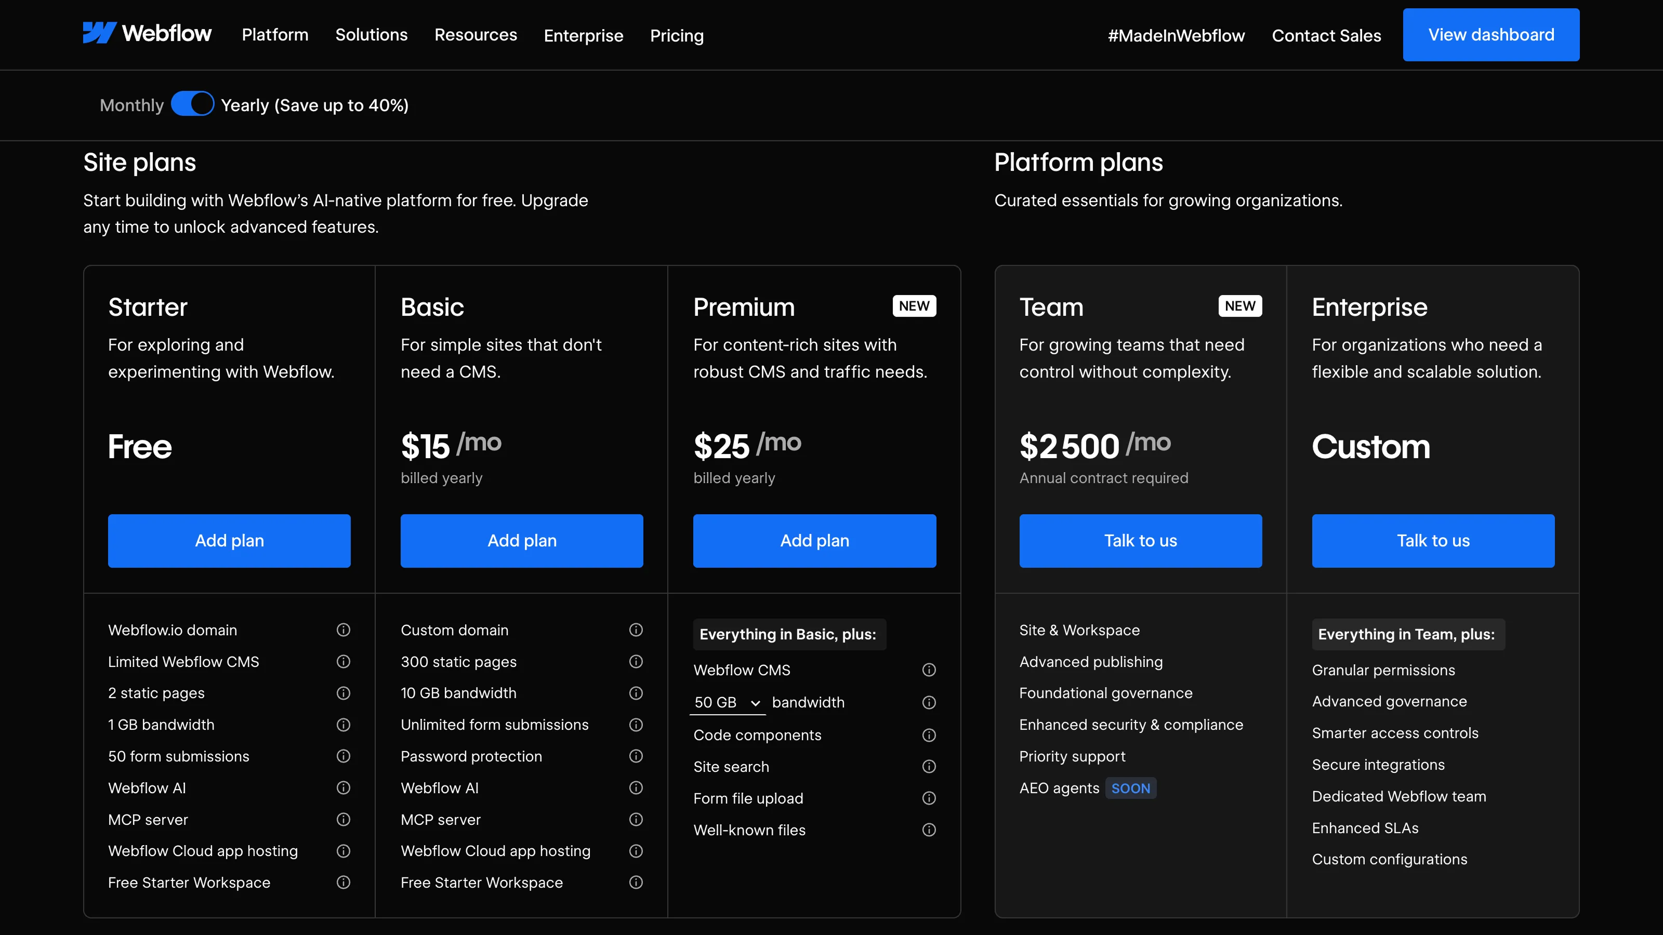Click the SOON badge beside AEO agents
The width and height of the screenshot is (1663, 935).
click(1130, 789)
